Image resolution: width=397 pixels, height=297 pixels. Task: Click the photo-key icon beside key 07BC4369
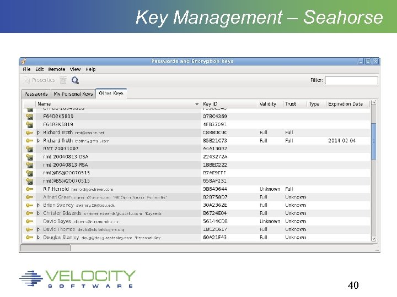29,117
